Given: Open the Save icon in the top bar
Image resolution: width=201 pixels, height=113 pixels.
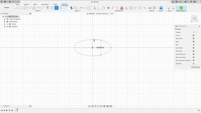Looking at the screenshot, I should click(x=10, y=2).
